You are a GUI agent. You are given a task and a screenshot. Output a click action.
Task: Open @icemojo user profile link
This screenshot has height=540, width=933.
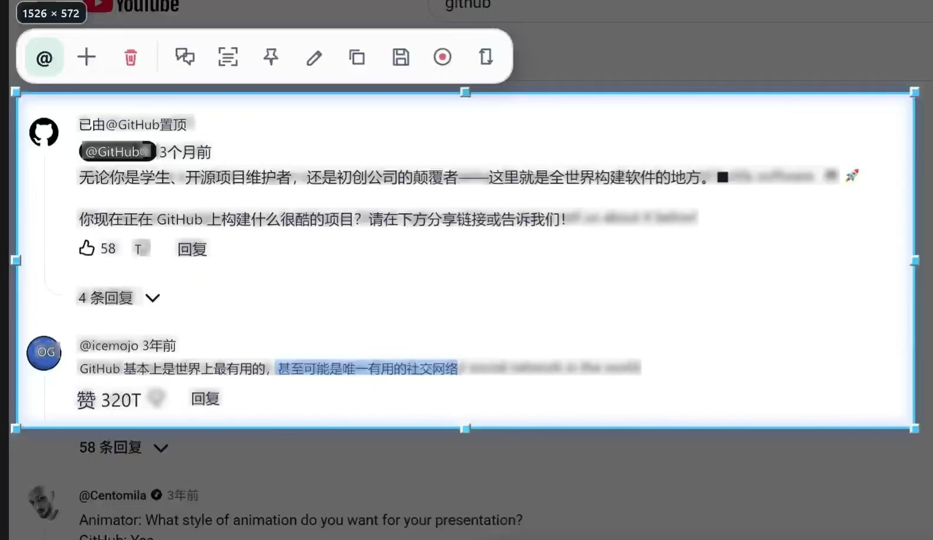(x=109, y=346)
